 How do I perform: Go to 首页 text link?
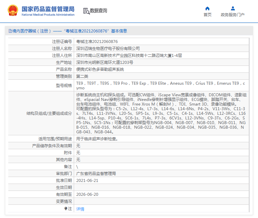point(207,15)
